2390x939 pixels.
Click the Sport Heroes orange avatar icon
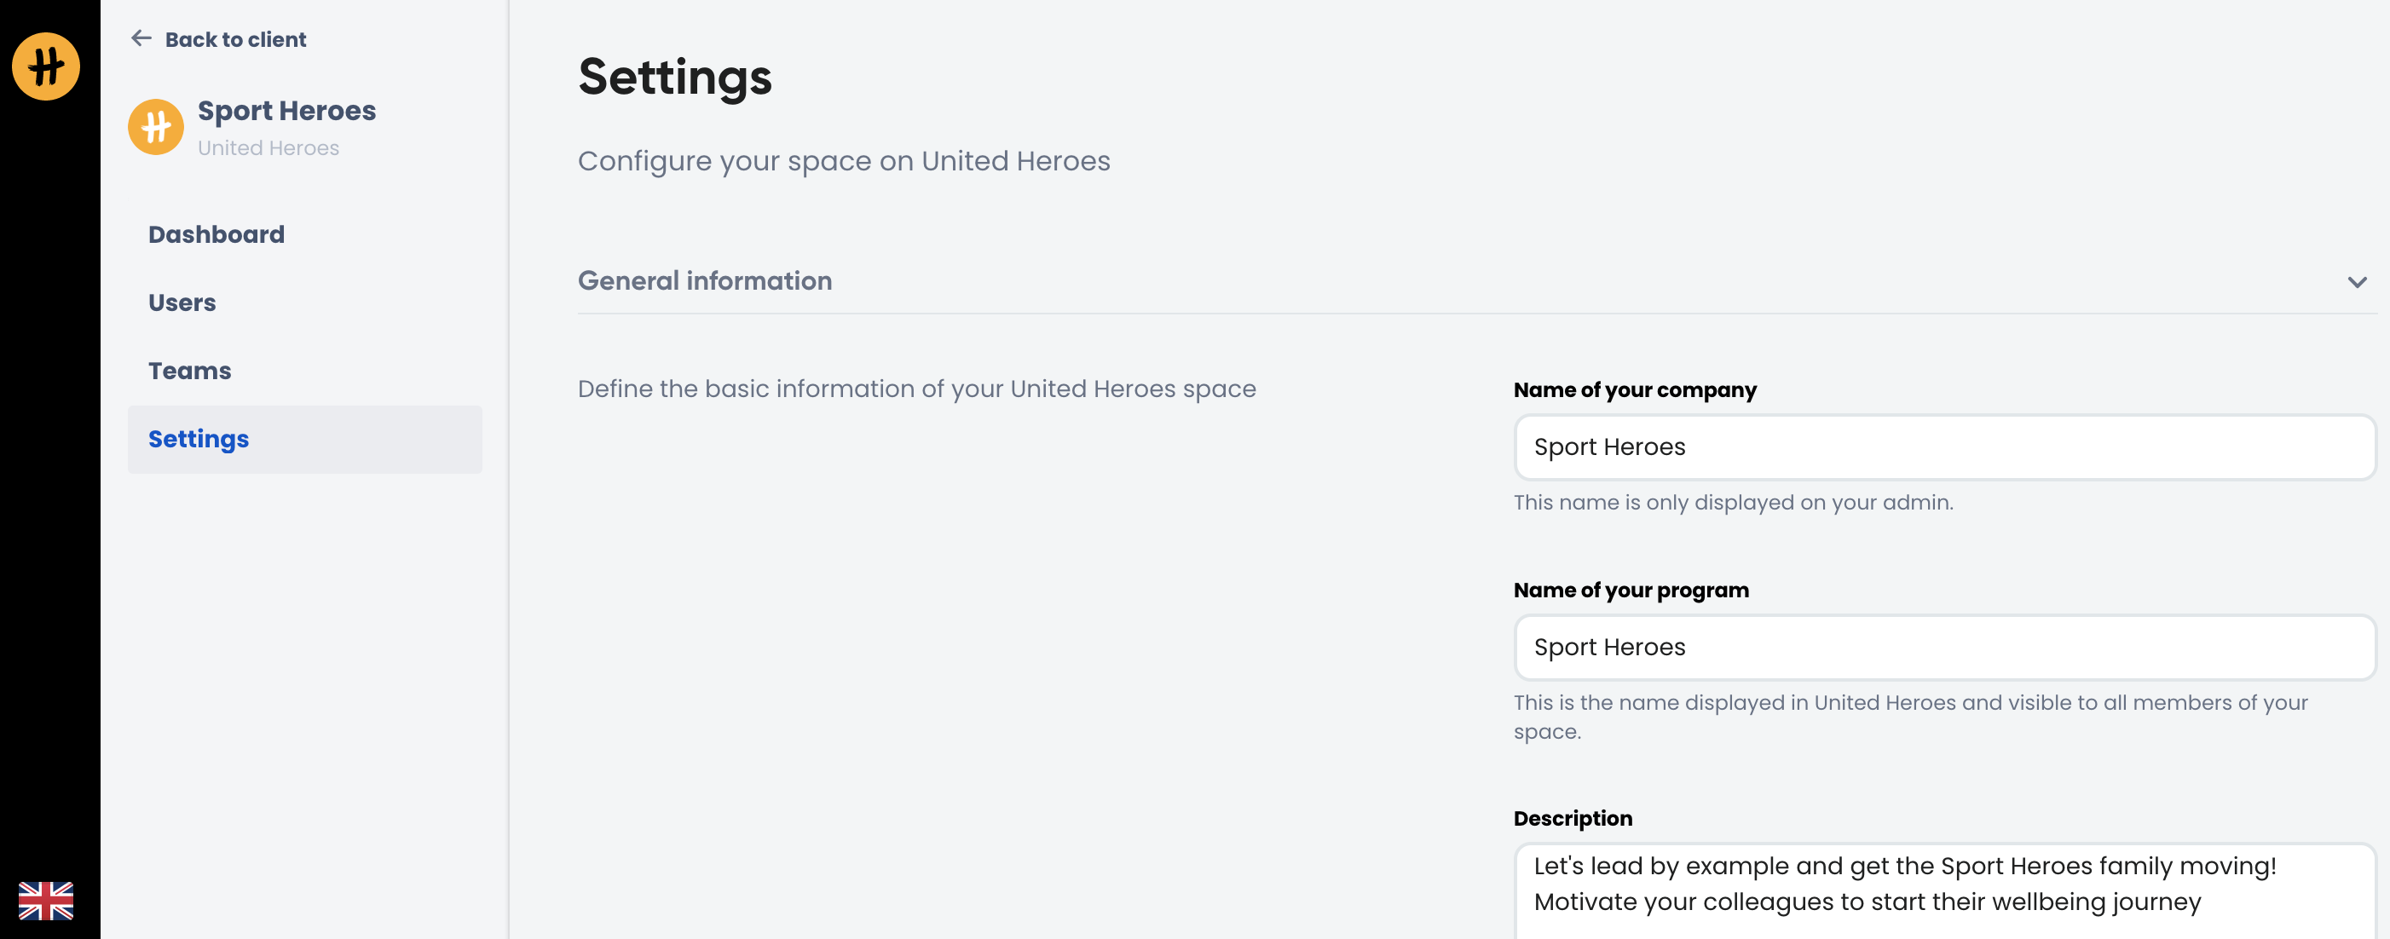click(156, 127)
